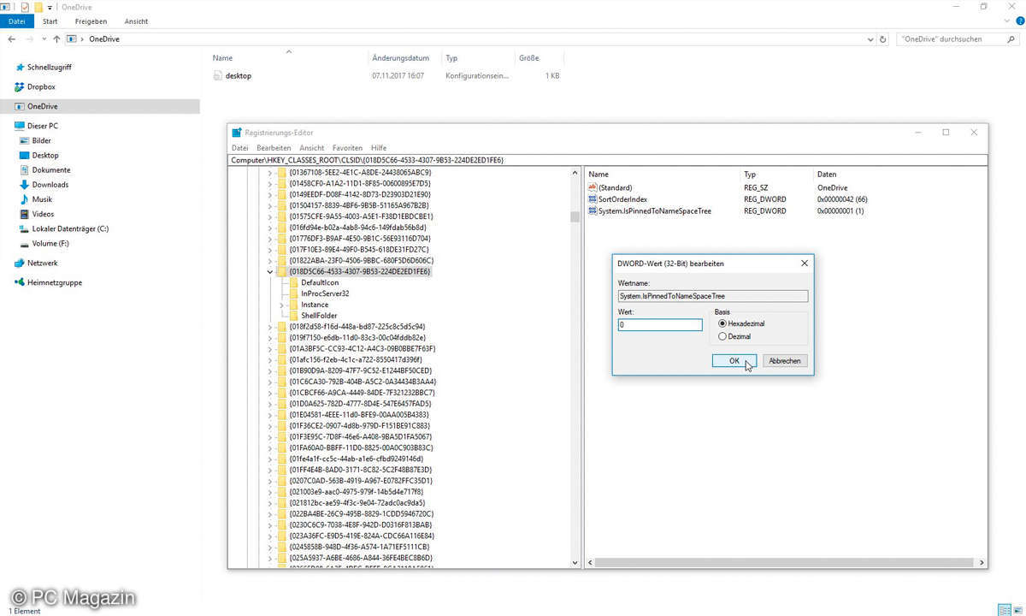Close the DWORD-Wert bearbeiten dialog
The height and width of the screenshot is (616, 1026).
(804, 264)
